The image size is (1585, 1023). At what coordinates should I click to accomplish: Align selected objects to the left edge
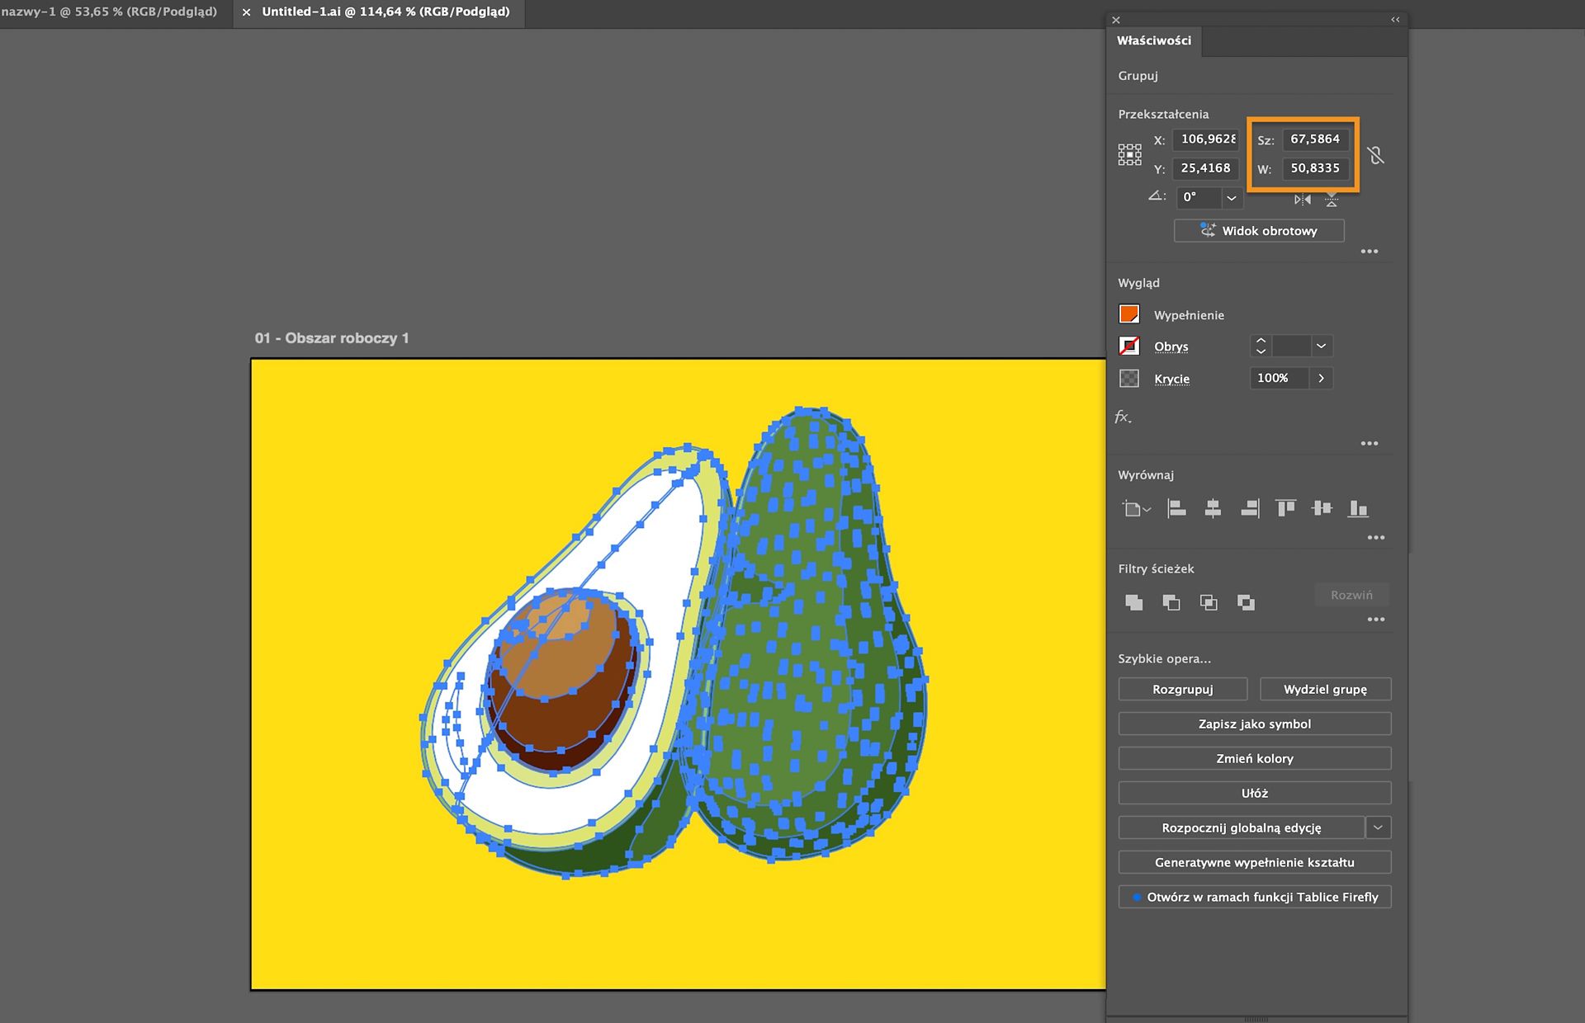(1176, 509)
